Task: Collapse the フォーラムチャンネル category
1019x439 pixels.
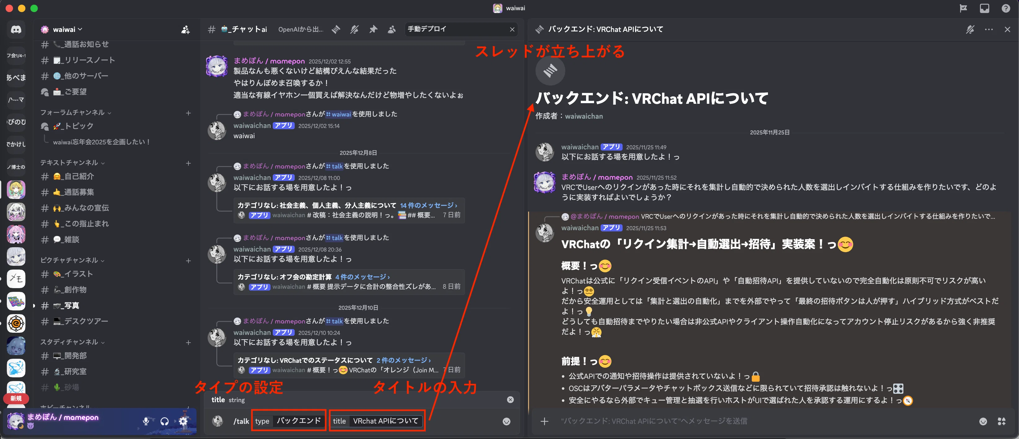Action: (x=76, y=113)
